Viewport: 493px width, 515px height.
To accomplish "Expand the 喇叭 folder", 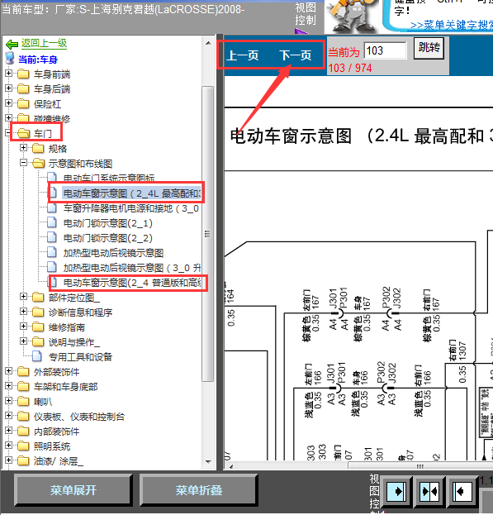I will (x=8, y=400).
